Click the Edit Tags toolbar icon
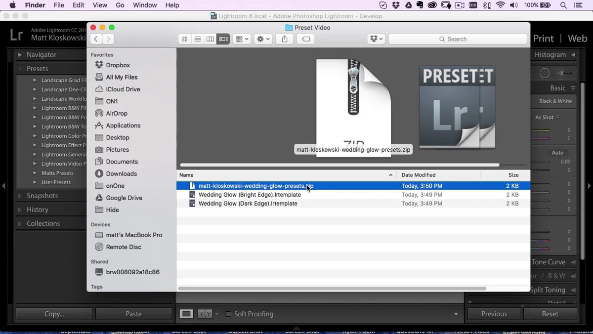Viewport: 593px width, 334px height. point(306,39)
